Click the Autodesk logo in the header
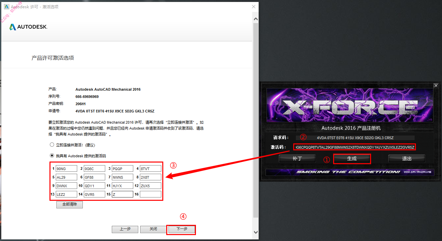 28,27
